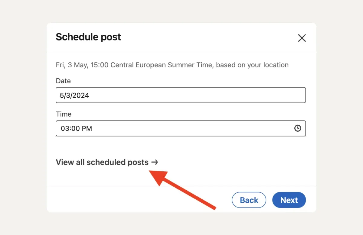The height and width of the screenshot is (235, 363).
Task: Click the arrow after View all scheduled posts
Action: [155, 162]
